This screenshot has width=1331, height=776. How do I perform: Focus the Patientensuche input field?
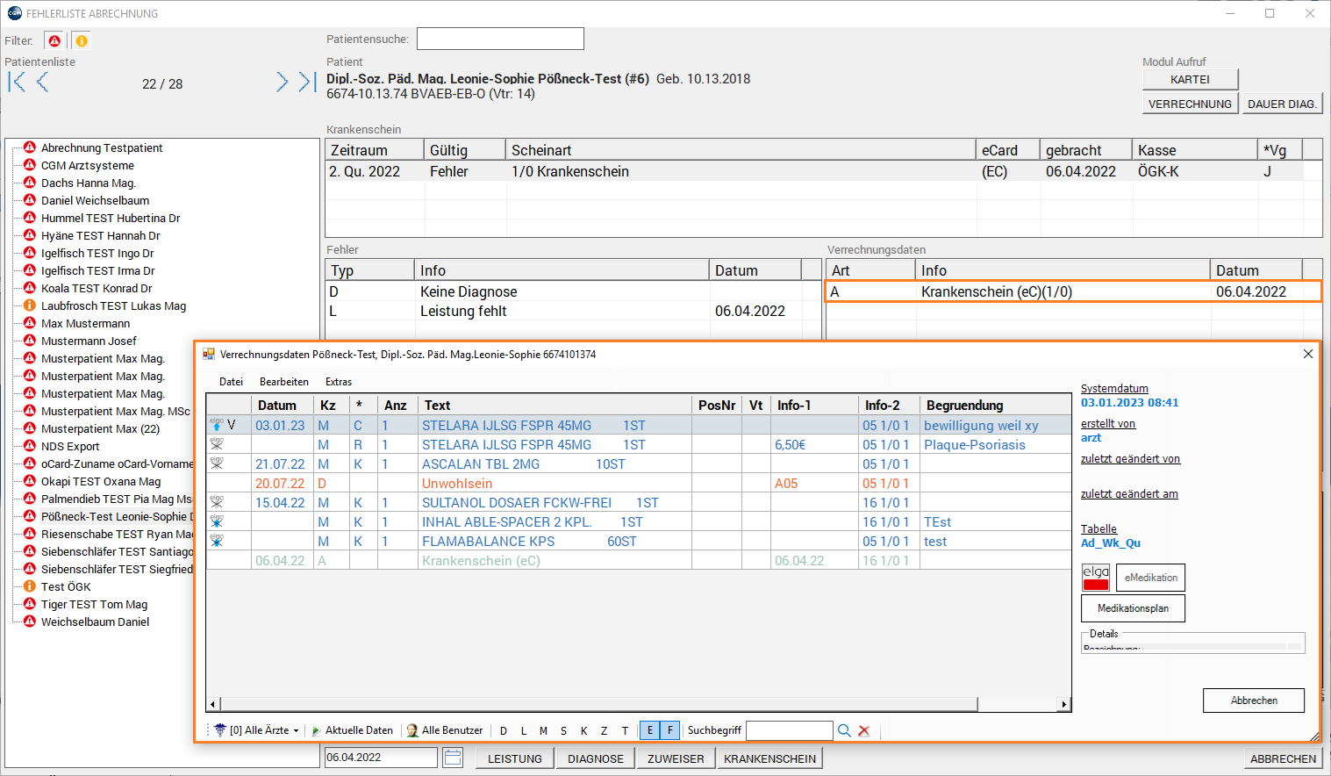click(500, 39)
